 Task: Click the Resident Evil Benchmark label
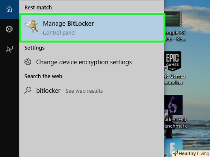[x=175, y=123]
